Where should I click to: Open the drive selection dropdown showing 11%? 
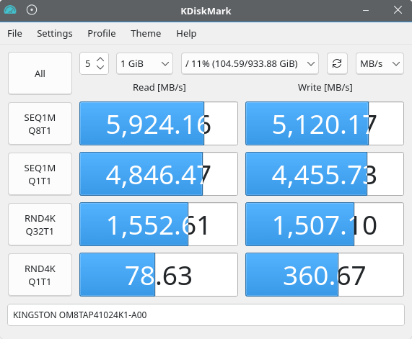pyautogui.click(x=250, y=64)
